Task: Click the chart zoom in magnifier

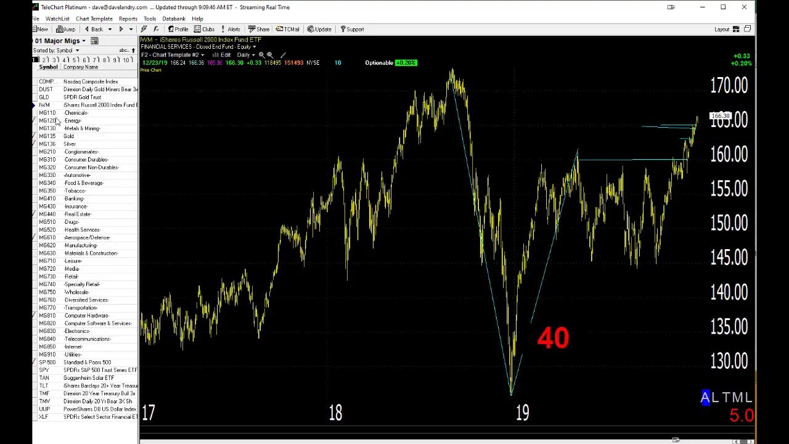Action: click(x=261, y=55)
